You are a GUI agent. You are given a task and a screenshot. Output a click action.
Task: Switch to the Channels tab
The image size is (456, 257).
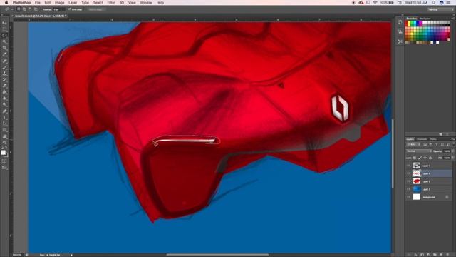pos(422,139)
